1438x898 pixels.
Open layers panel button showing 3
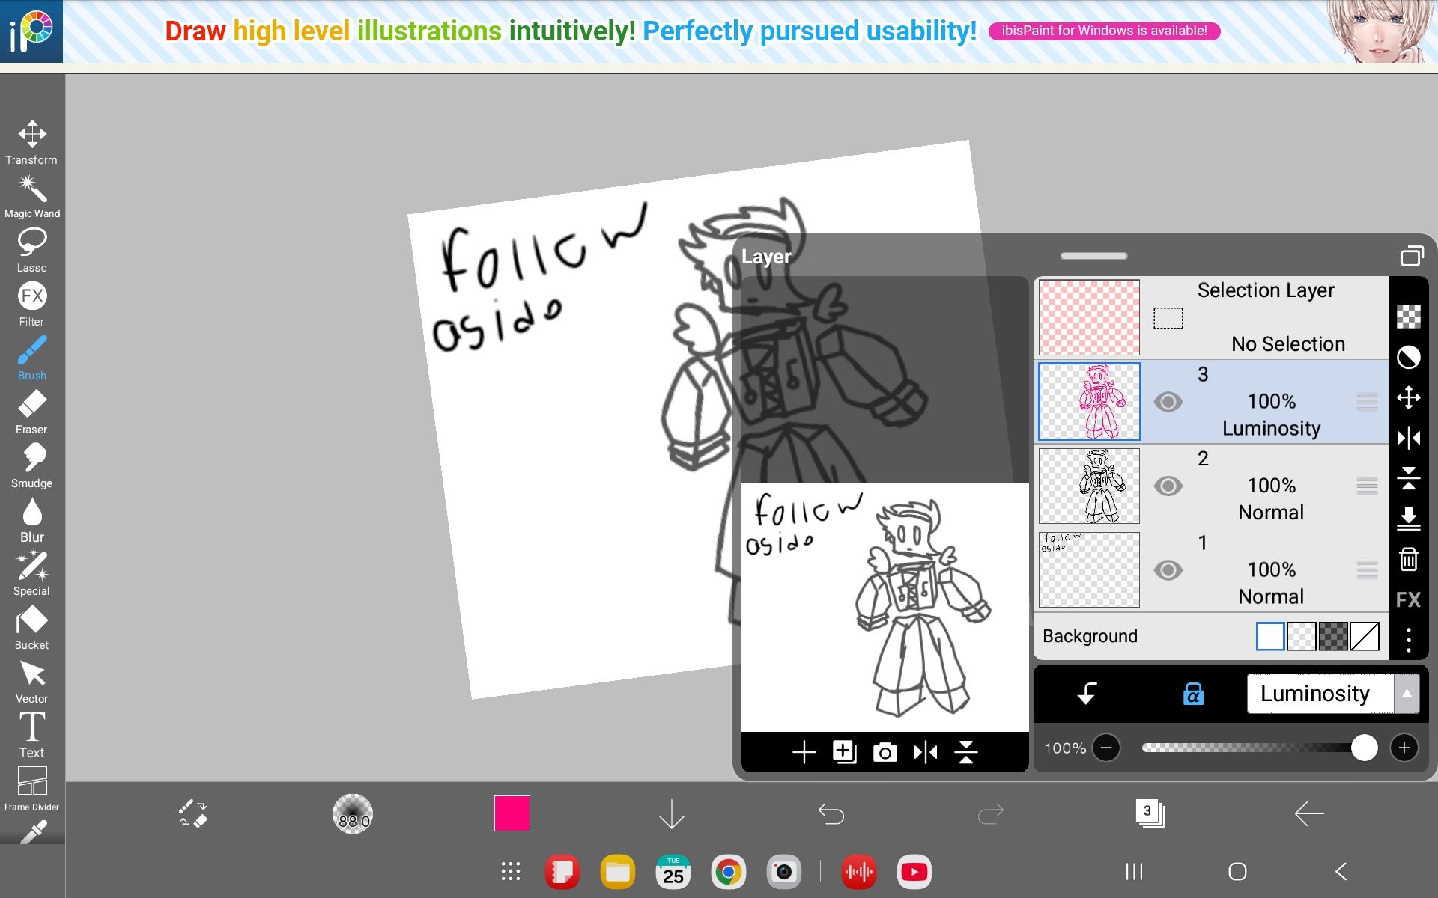pyautogui.click(x=1150, y=813)
